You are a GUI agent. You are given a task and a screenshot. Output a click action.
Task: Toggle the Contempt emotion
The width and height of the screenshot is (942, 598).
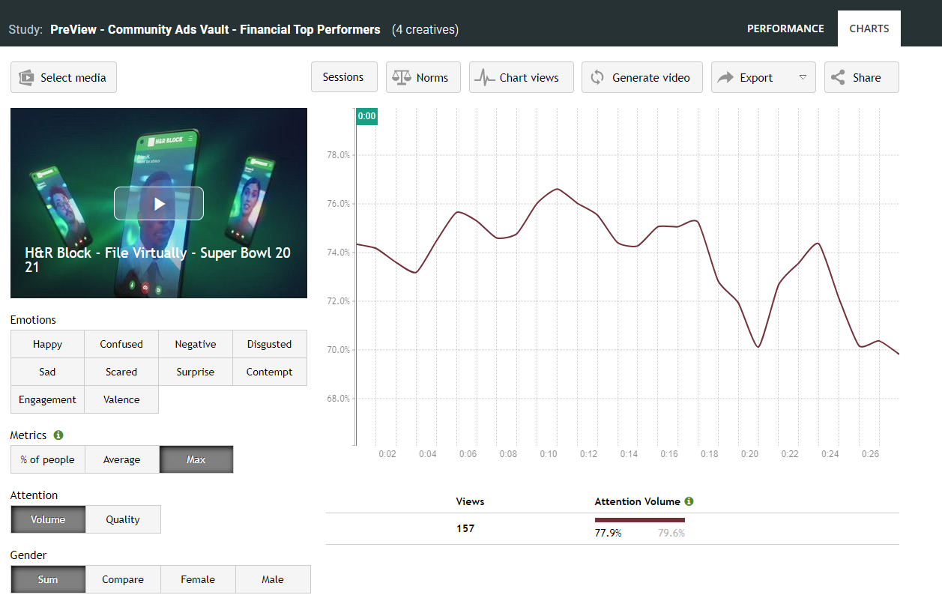[x=270, y=372]
